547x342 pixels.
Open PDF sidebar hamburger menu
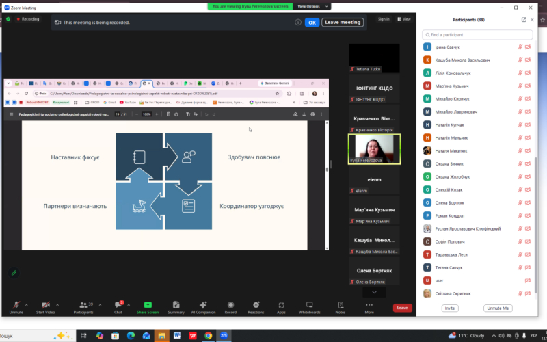click(11, 114)
